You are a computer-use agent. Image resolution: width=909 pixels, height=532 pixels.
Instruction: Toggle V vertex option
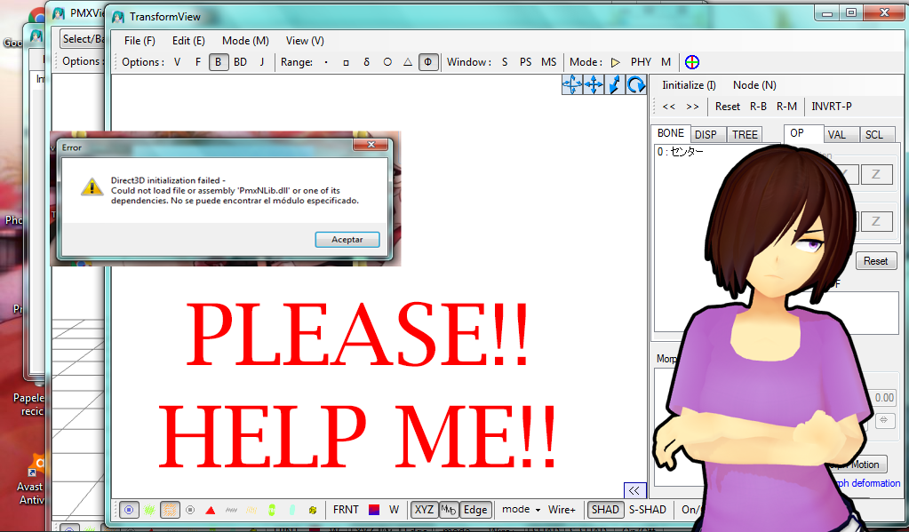[177, 62]
